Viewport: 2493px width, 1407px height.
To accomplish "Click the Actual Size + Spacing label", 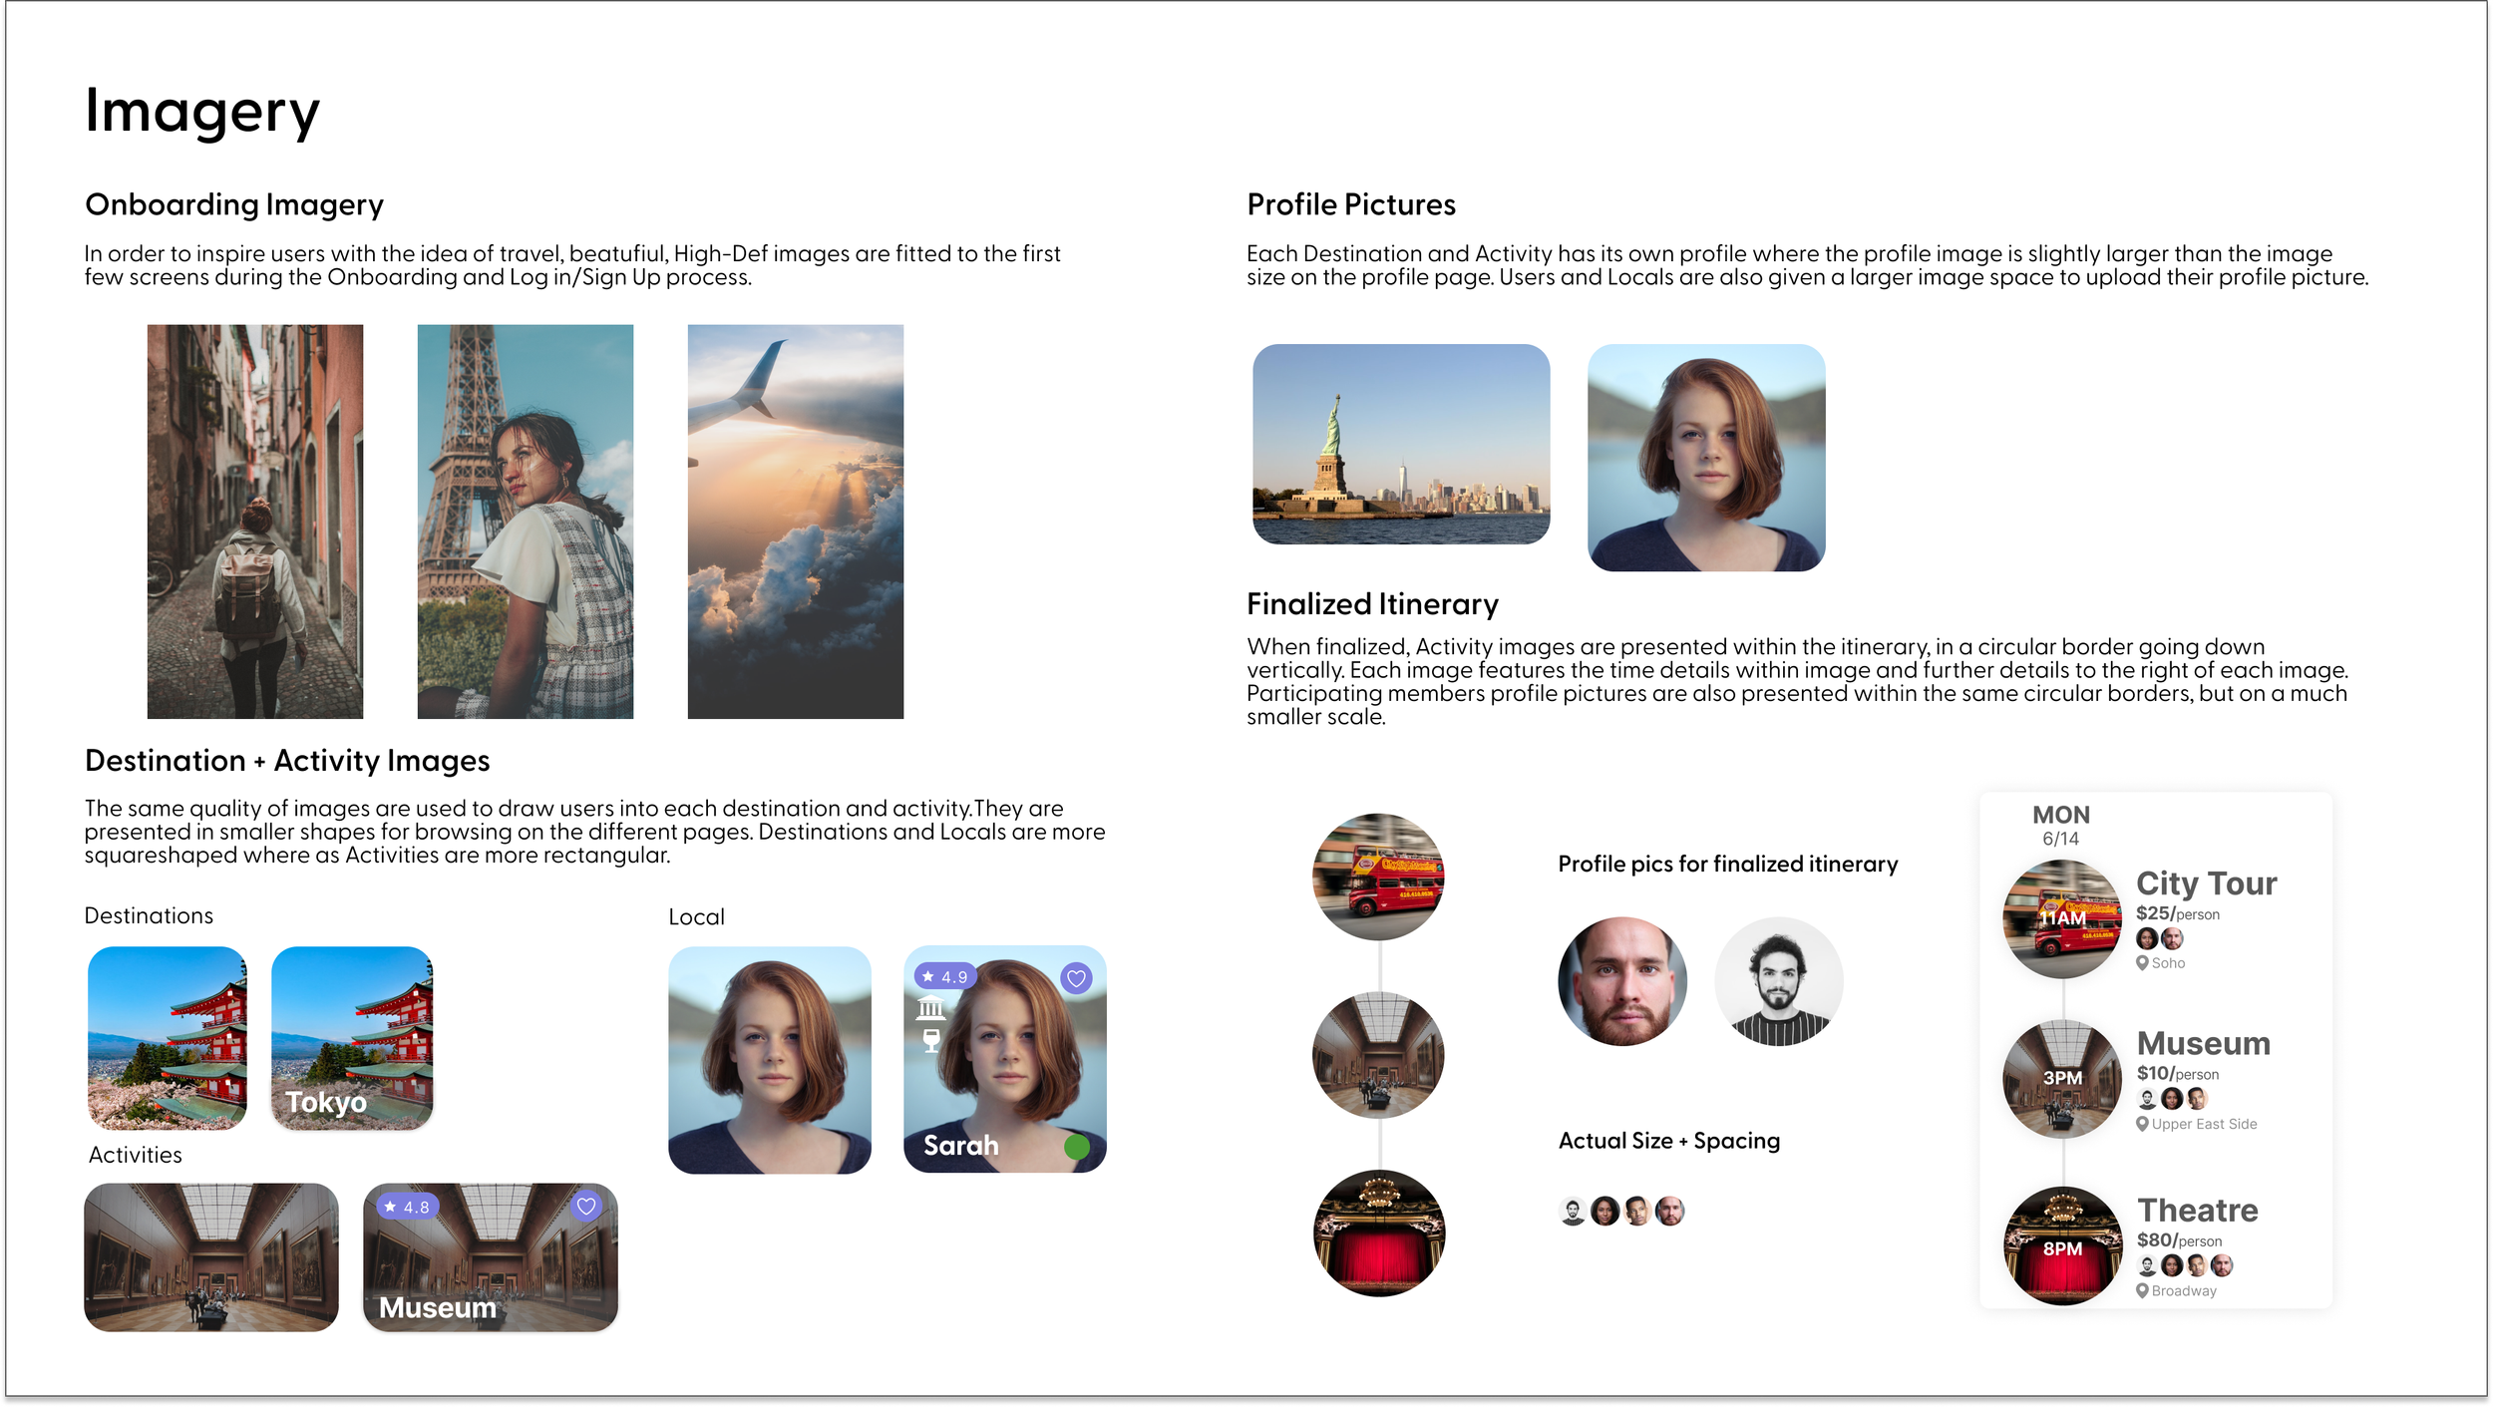I will point(1669,1141).
